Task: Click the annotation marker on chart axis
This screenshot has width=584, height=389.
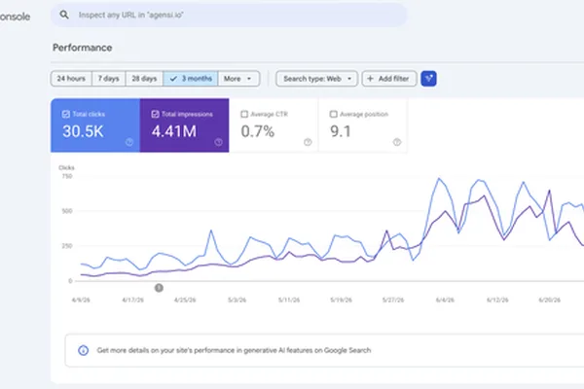Action: coord(159,288)
